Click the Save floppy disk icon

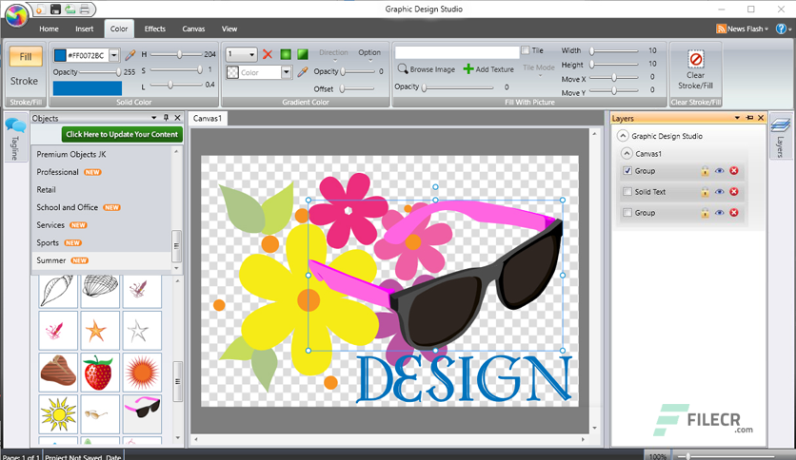[x=55, y=10]
